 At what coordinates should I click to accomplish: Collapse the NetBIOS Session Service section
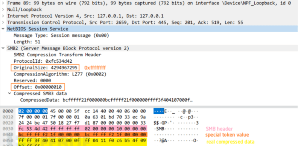click(3, 29)
